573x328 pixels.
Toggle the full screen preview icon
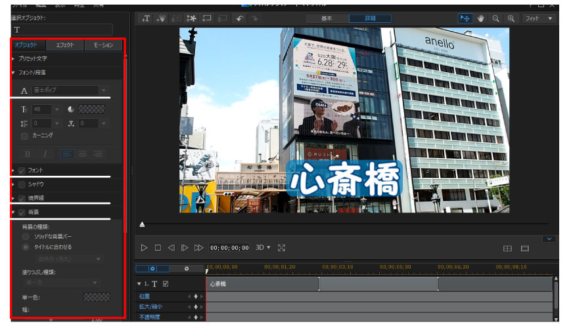pos(281,248)
